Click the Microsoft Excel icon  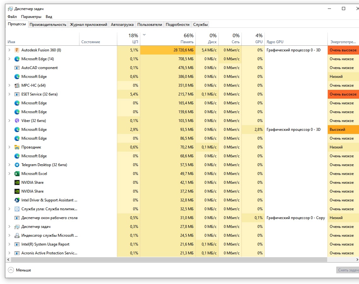pos(17,174)
